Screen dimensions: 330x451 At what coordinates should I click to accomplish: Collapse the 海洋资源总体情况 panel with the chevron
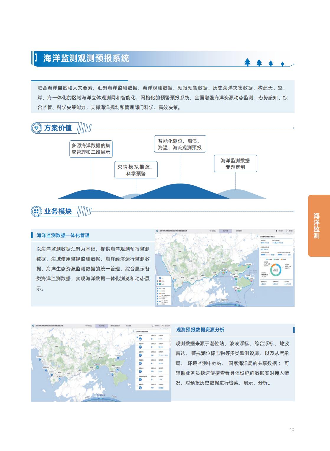click(x=258, y=236)
